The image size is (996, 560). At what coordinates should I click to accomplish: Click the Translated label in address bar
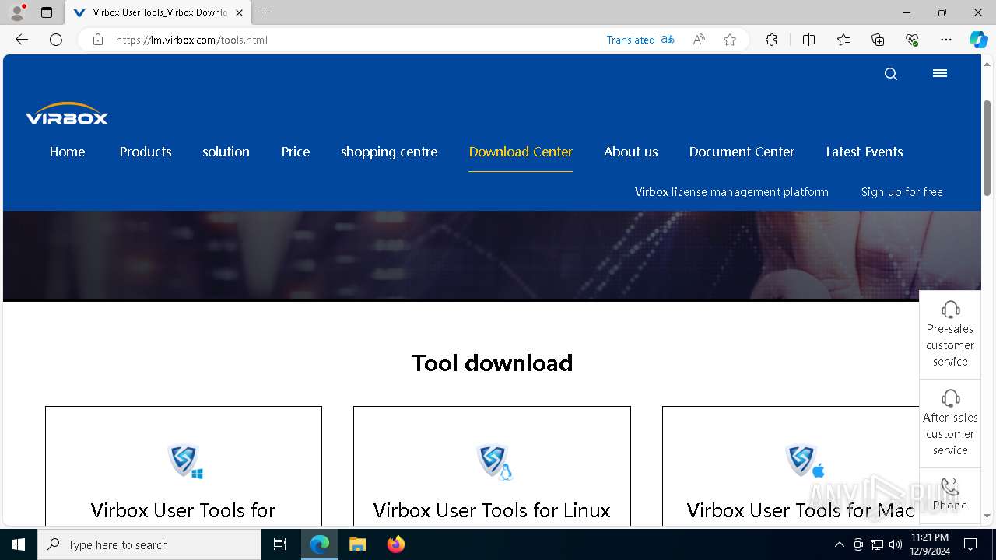click(631, 40)
